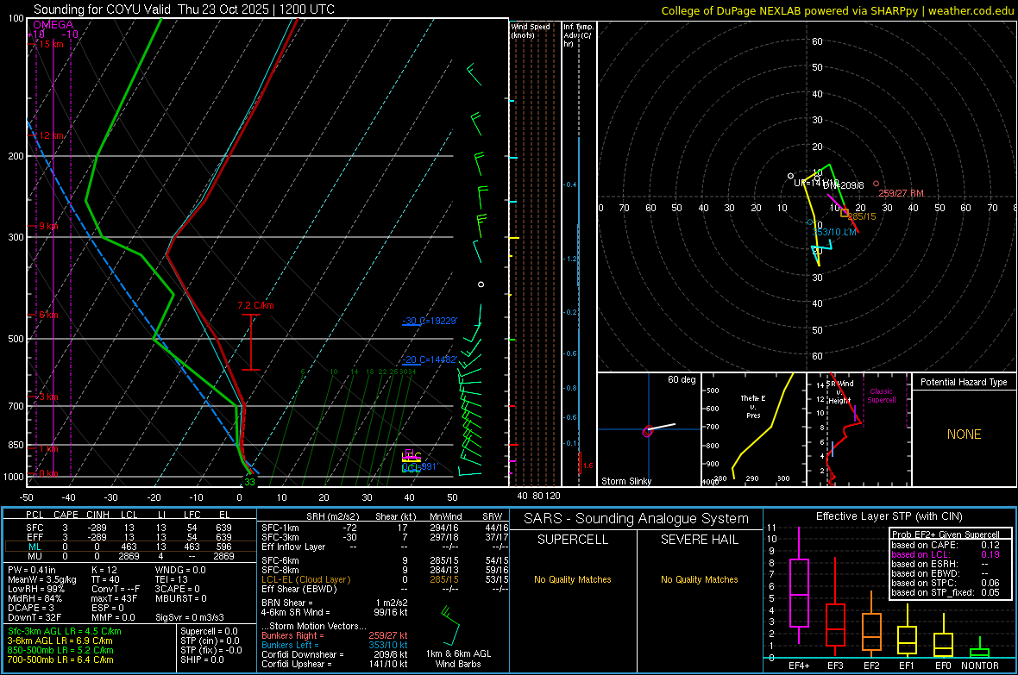Click the 1km & 6km AGL wind barb graphic
The height and width of the screenshot is (675, 1018).
coord(450,624)
